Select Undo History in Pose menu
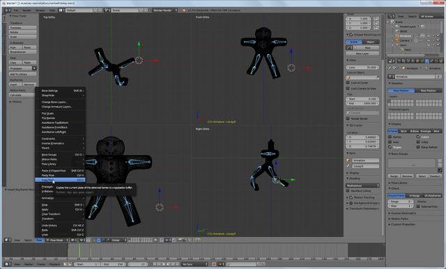The width and height of the screenshot is (446, 269). pos(60,225)
